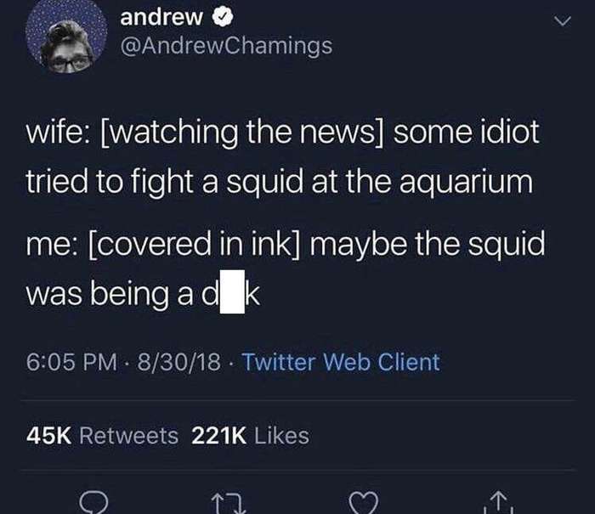This screenshot has width=595, height=514.
Task: Click the wife line of tweet text
Action: (282, 133)
